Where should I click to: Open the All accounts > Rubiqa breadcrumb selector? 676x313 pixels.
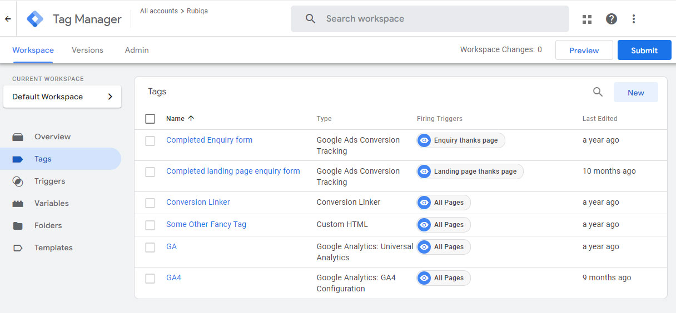(x=174, y=11)
